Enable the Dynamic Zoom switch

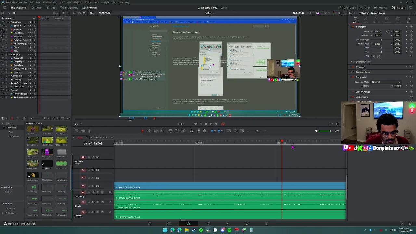pyautogui.click(x=353, y=72)
